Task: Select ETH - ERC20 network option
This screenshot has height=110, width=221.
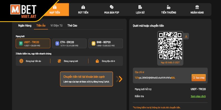Action: (x=69, y=43)
